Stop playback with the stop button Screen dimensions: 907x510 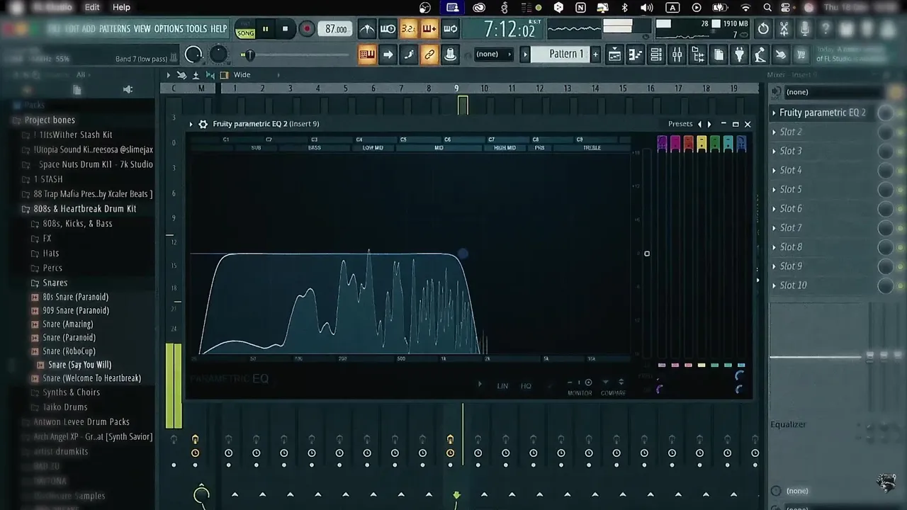pos(285,29)
